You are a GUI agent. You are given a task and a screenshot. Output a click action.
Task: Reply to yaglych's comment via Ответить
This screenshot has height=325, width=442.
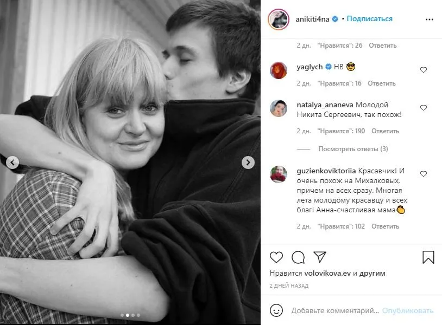coord(382,83)
